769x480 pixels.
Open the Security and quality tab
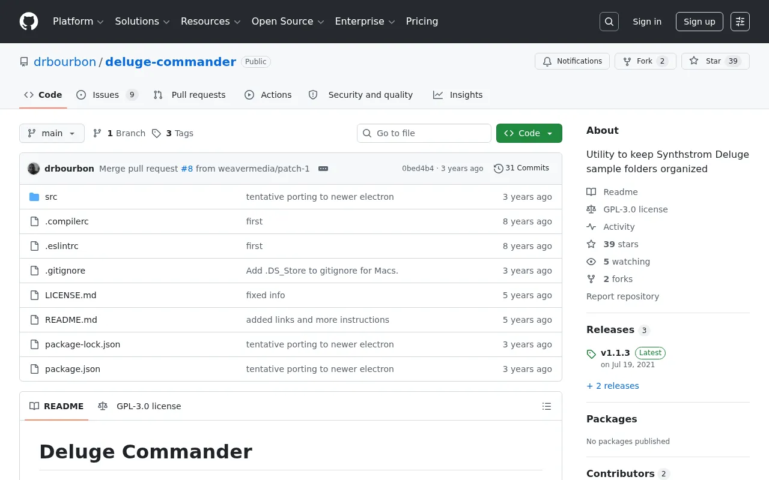point(360,95)
